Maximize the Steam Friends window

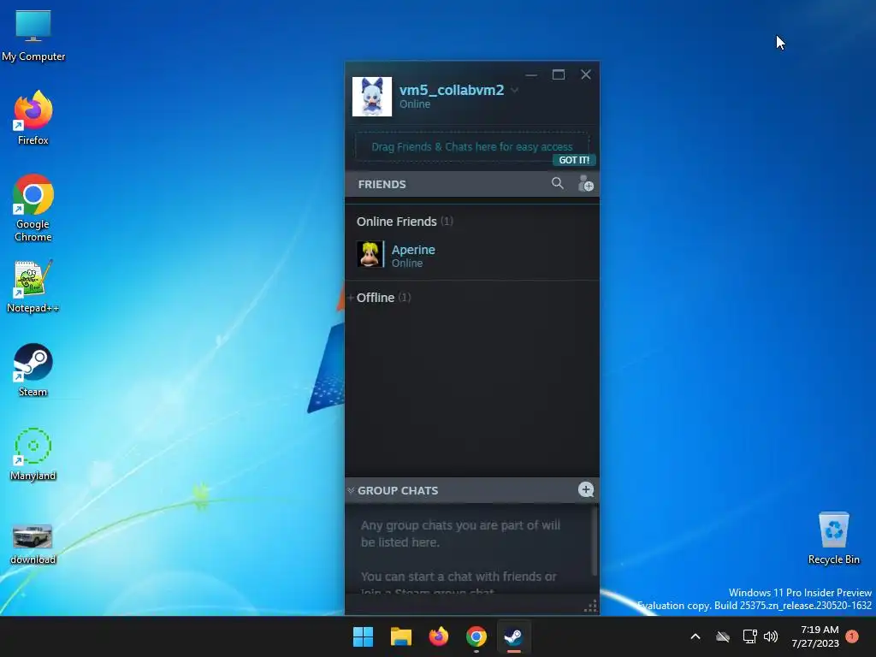559,75
